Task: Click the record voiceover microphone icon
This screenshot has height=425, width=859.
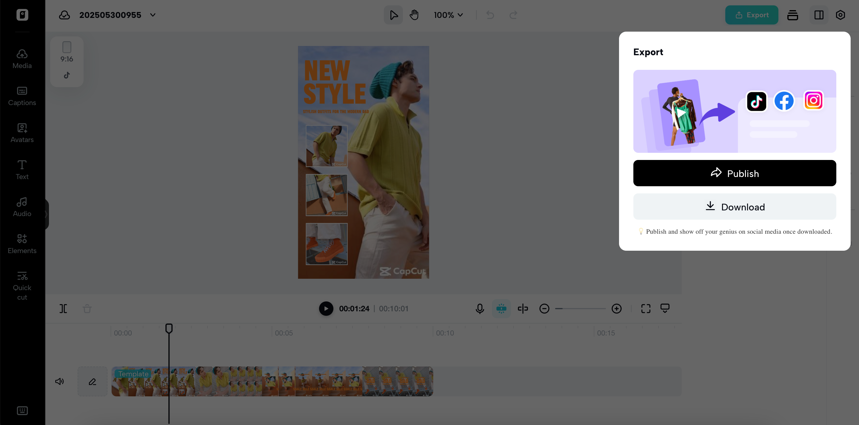Action: (x=480, y=309)
